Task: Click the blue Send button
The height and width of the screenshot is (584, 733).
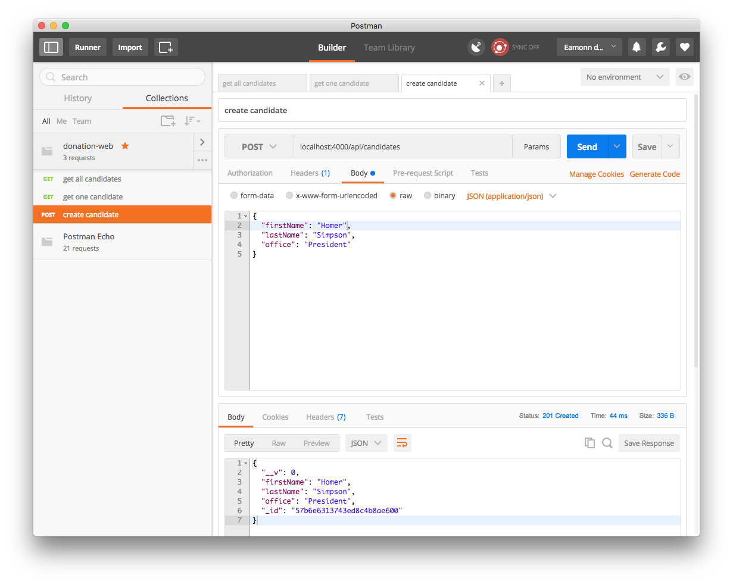Action: pos(587,146)
